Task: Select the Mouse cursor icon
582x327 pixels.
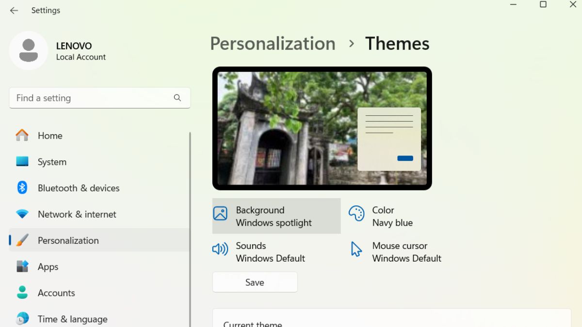Action: (x=356, y=249)
